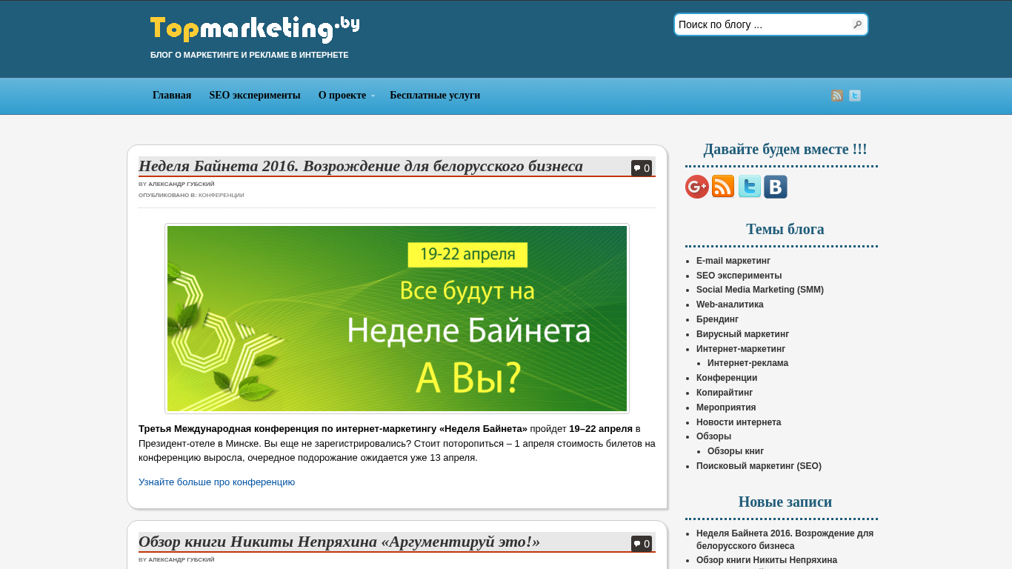Screen dimensions: 1012x569
Task: Focus the 'Поиск по блогу' search field
Action: click(x=763, y=24)
